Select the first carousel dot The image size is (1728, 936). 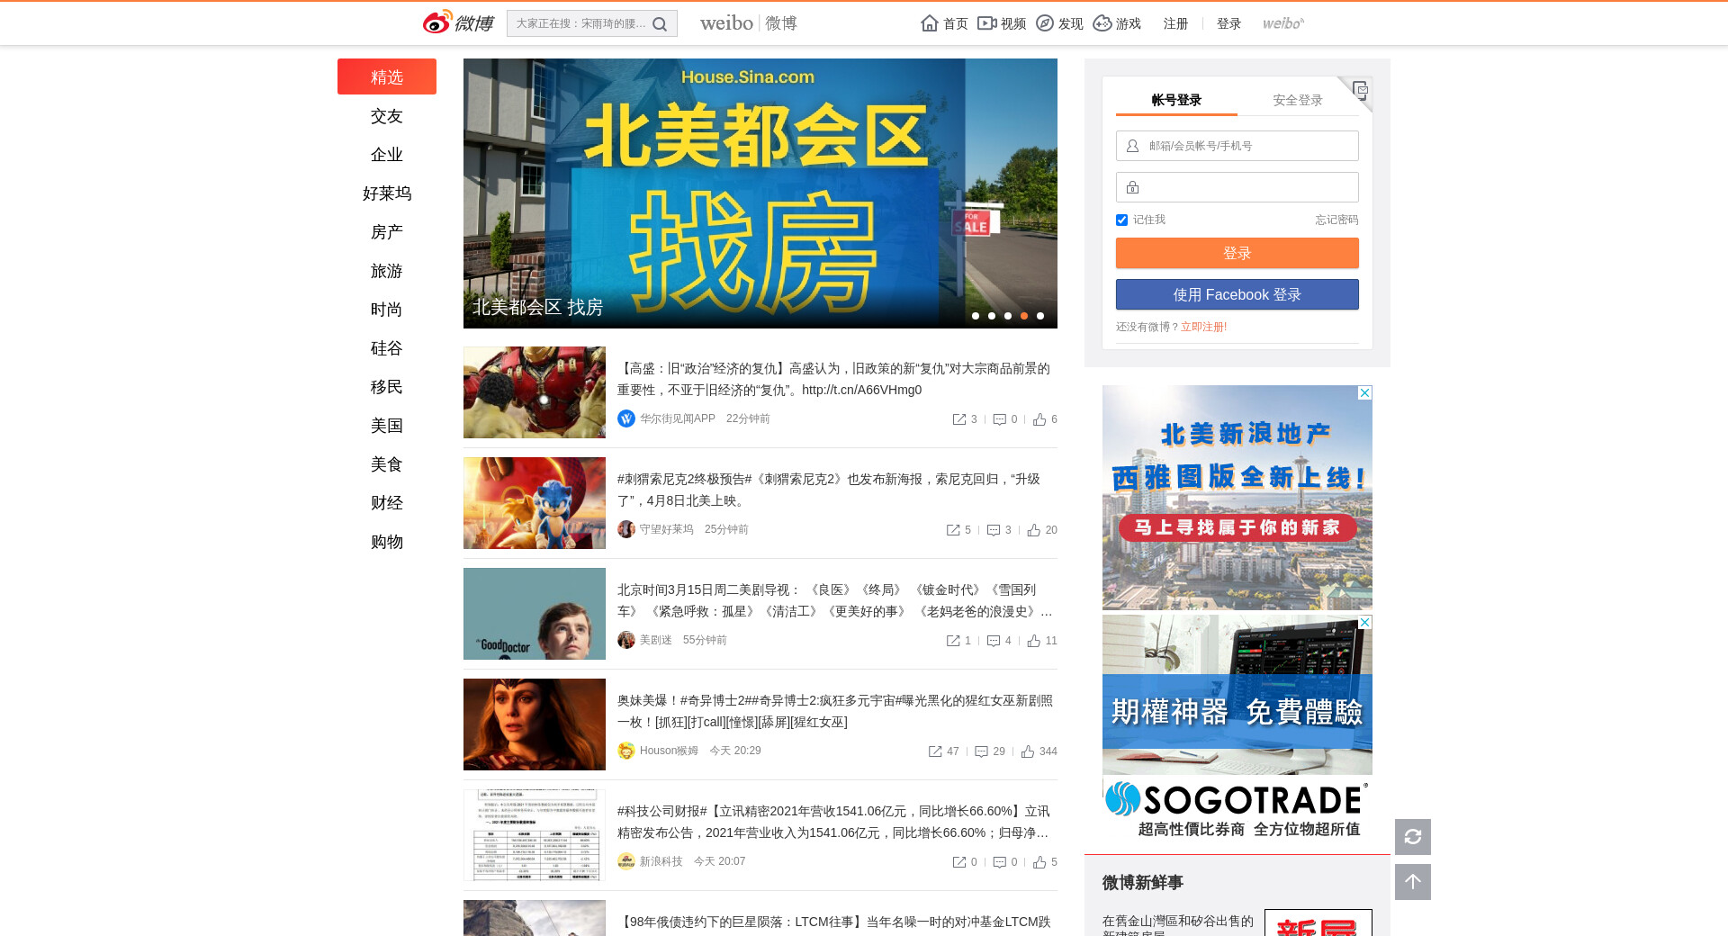tap(976, 316)
